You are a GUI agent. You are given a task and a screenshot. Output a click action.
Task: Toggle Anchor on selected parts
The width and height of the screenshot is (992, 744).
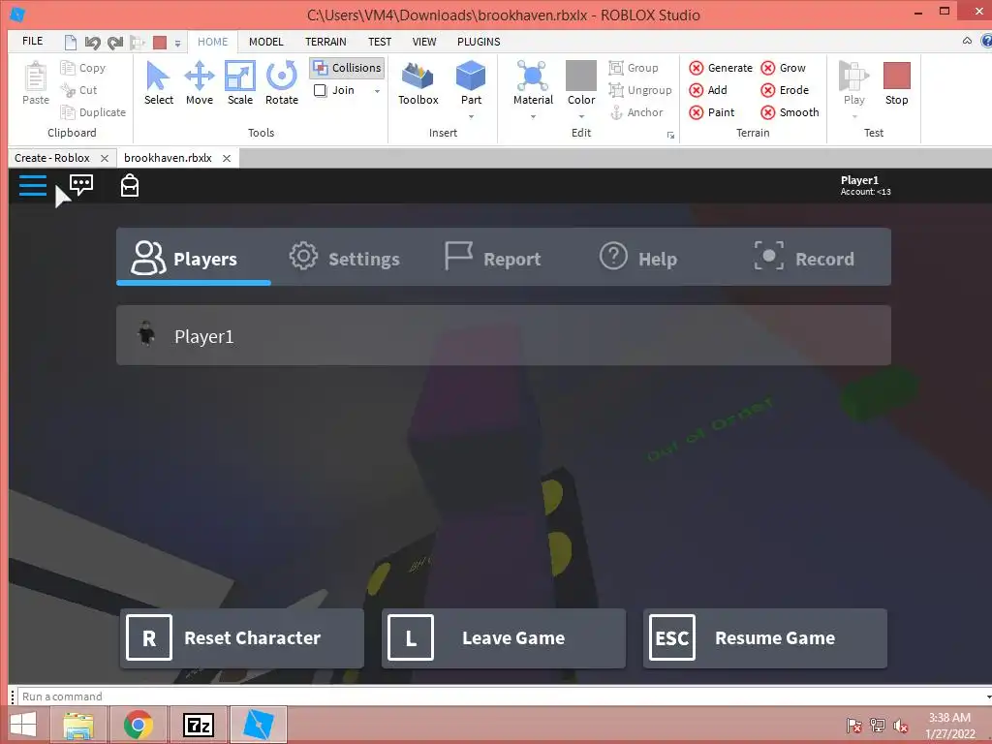click(636, 112)
